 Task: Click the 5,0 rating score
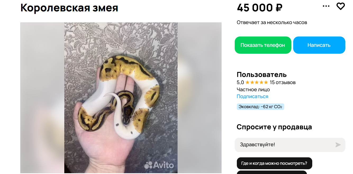tap(240, 82)
